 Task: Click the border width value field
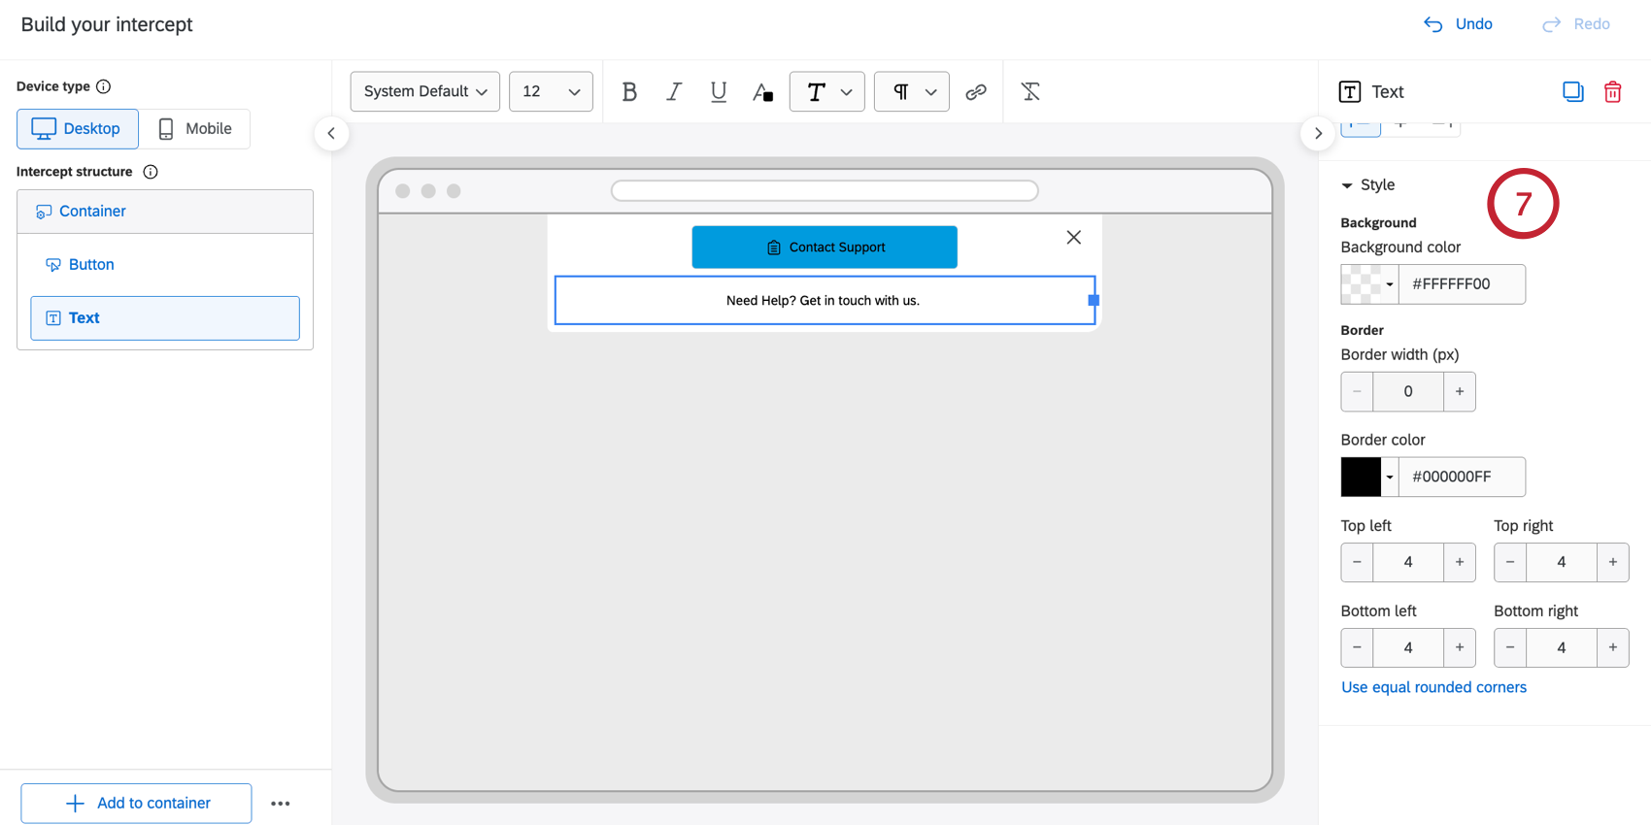tap(1408, 392)
